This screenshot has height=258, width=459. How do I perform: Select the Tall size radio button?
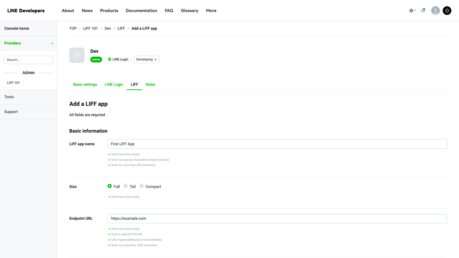click(126, 186)
